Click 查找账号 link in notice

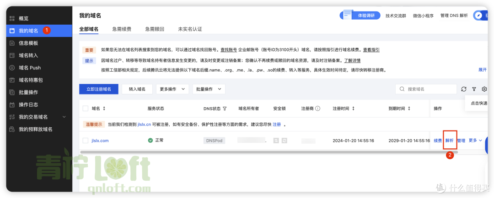coord(229,50)
